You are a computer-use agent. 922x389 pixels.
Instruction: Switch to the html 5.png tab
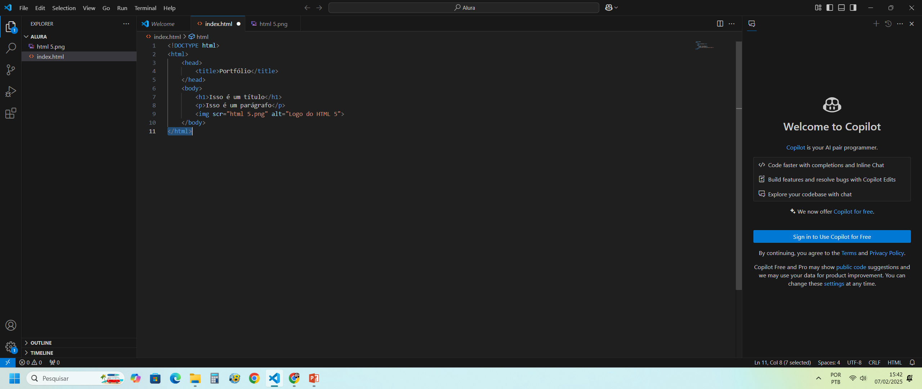[273, 24]
